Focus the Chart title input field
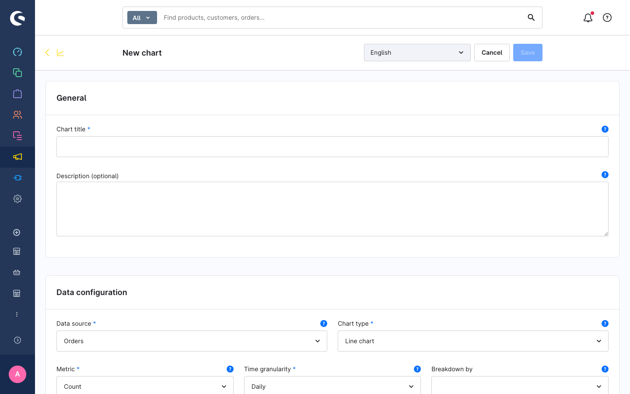Screen dimensions: 630x394 [x=332, y=147]
